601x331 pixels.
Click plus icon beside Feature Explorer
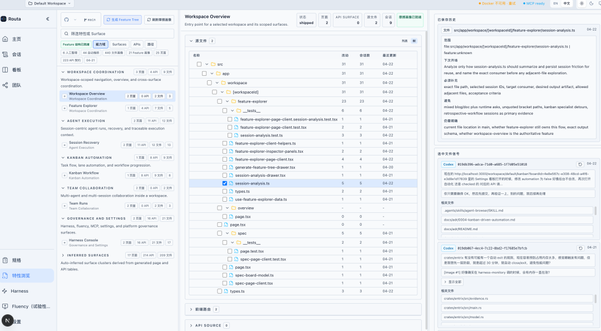pos(65,108)
